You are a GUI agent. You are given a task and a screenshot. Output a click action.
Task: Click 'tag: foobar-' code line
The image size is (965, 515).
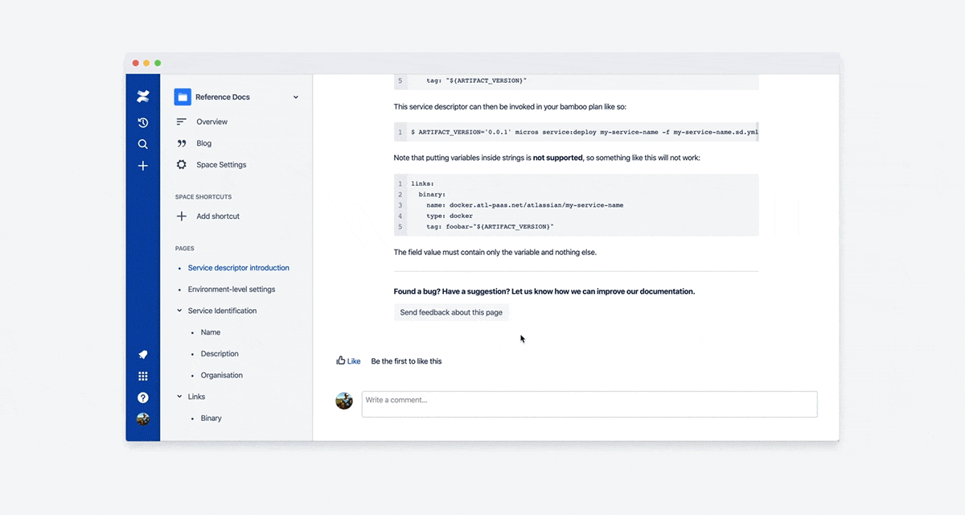[x=491, y=227]
